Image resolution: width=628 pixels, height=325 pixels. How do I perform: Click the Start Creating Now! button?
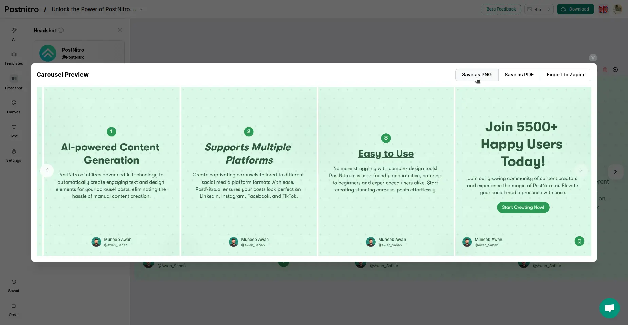(523, 207)
